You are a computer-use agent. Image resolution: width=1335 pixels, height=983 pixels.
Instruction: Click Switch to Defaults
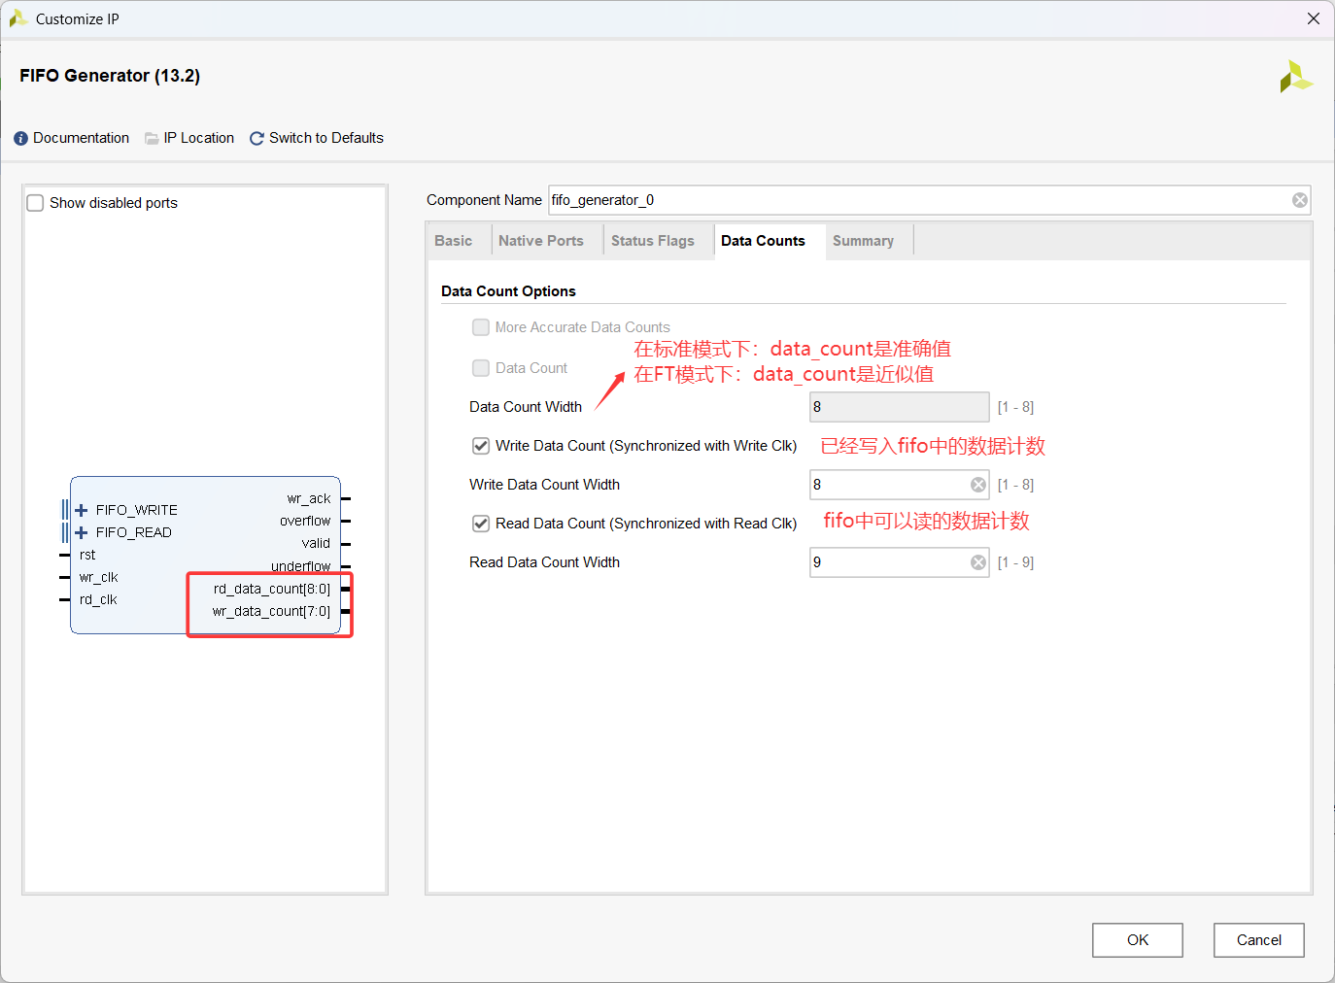pyautogui.click(x=326, y=138)
